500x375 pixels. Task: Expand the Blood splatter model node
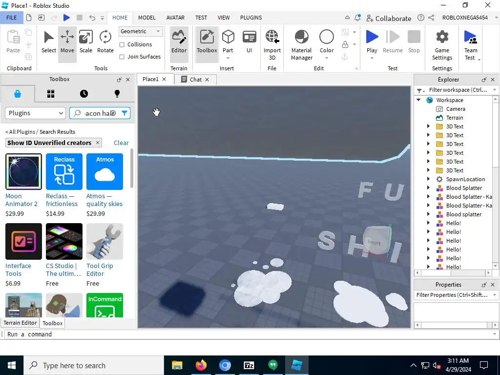[x=428, y=214]
